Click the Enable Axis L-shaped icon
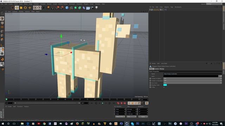 coord(2,45)
